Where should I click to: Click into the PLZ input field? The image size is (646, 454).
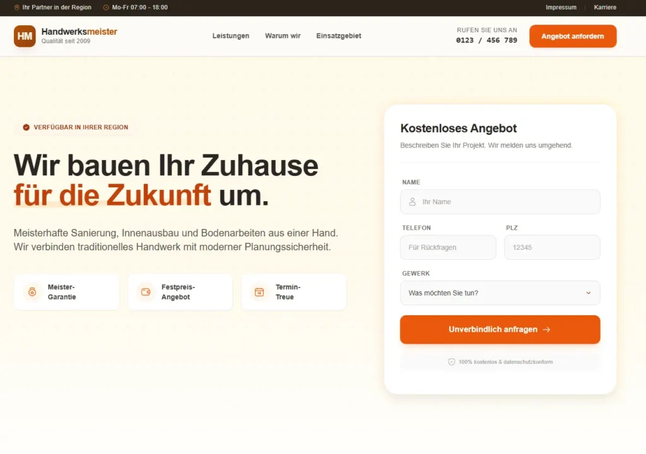point(552,247)
